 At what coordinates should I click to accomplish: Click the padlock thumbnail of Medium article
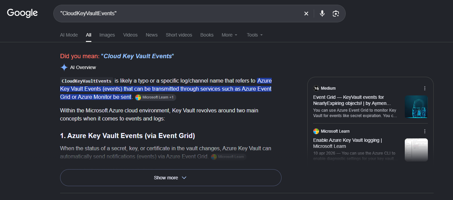coord(416,107)
